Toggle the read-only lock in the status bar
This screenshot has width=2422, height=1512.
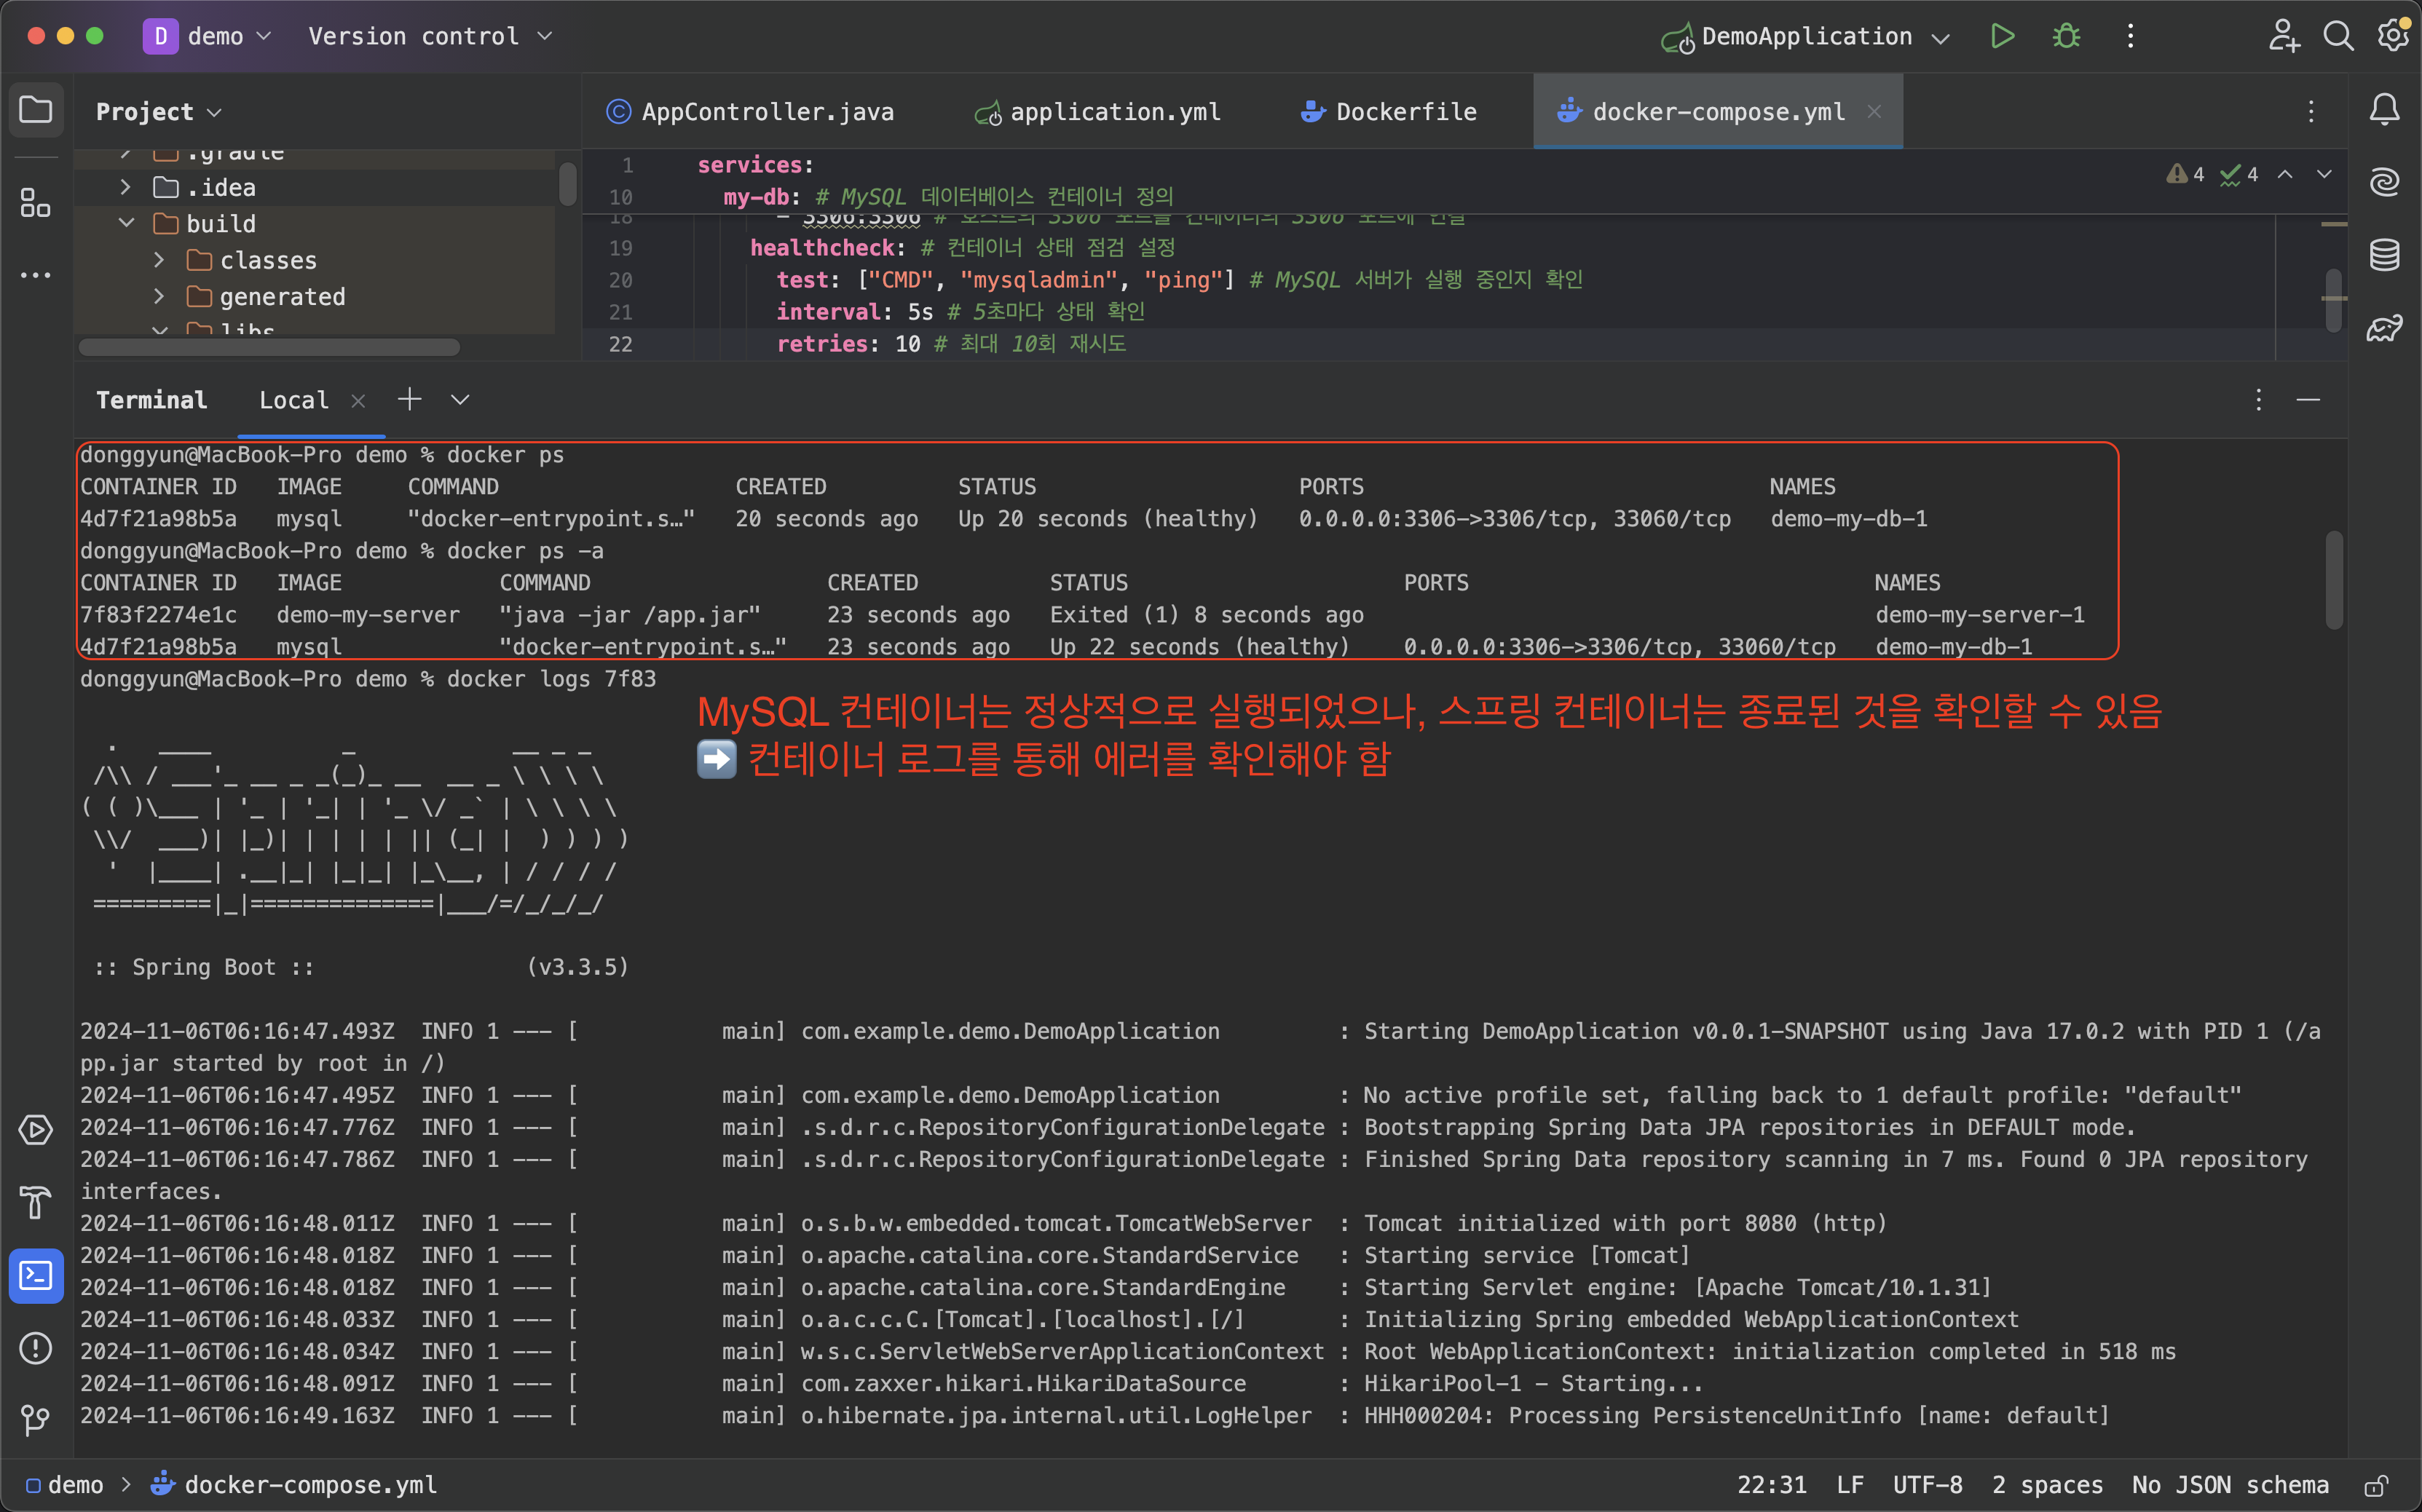(2377, 1485)
